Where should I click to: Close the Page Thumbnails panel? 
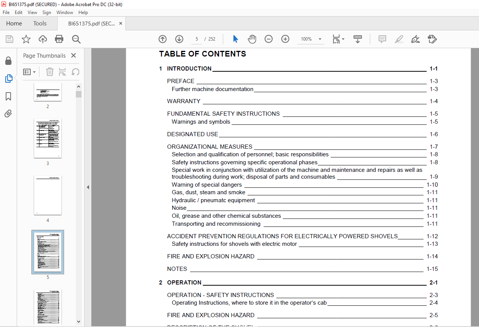(x=74, y=55)
